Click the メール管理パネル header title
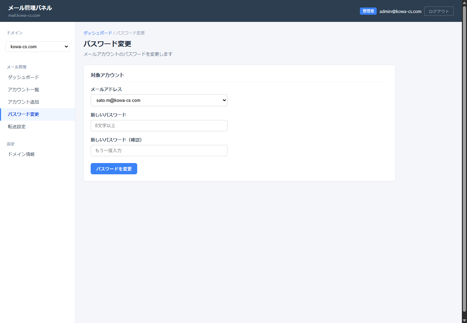The height and width of the screenshot is (323, 467). pos(30,8)
